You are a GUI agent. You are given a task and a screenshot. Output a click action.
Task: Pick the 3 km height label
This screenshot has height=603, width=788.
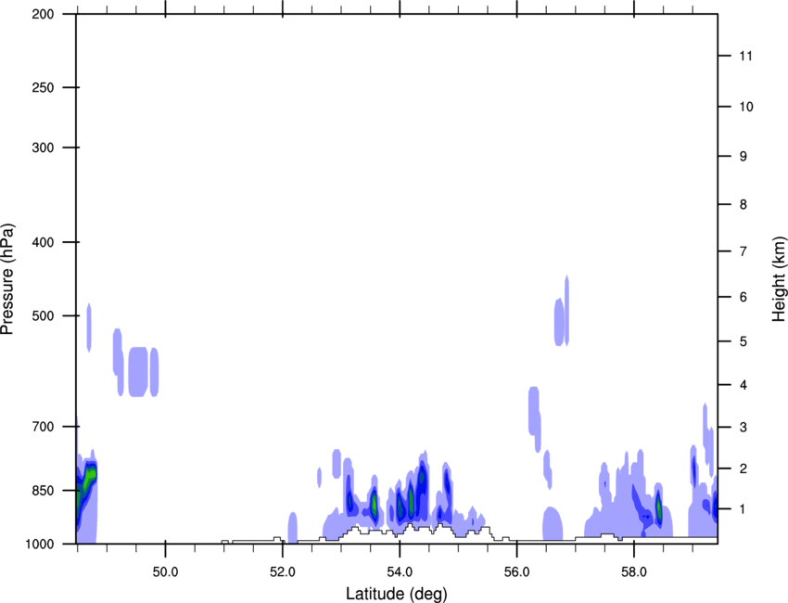pyautogui.click(x=744, y=428)
